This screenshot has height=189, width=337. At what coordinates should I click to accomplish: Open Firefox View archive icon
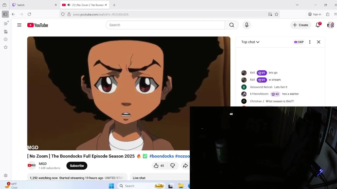pos(4,5)
